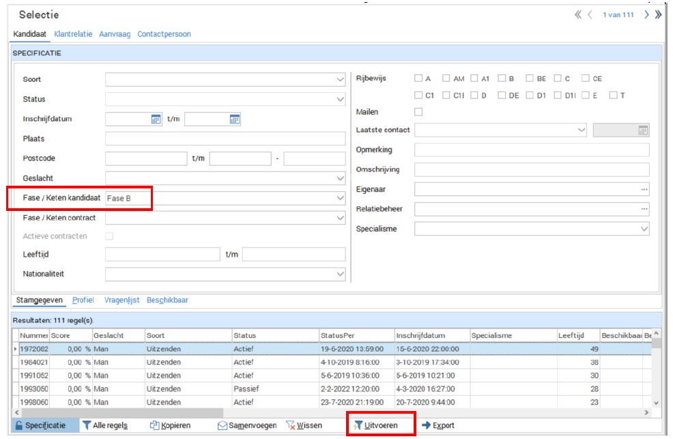
Task: Go to the next record arrow
Action: (646, 14)
